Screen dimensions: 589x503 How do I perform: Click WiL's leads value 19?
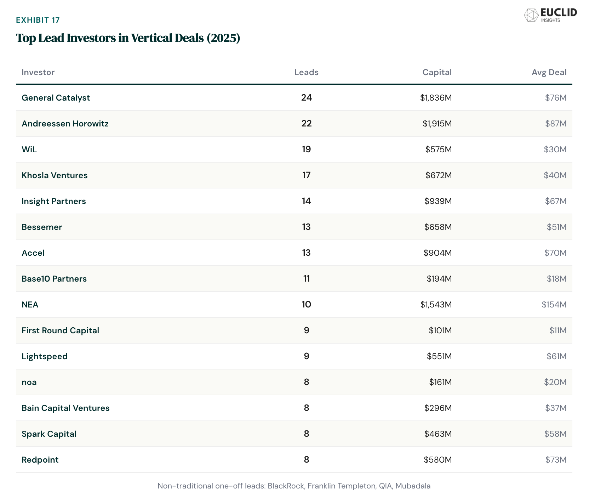coord(307,149)
